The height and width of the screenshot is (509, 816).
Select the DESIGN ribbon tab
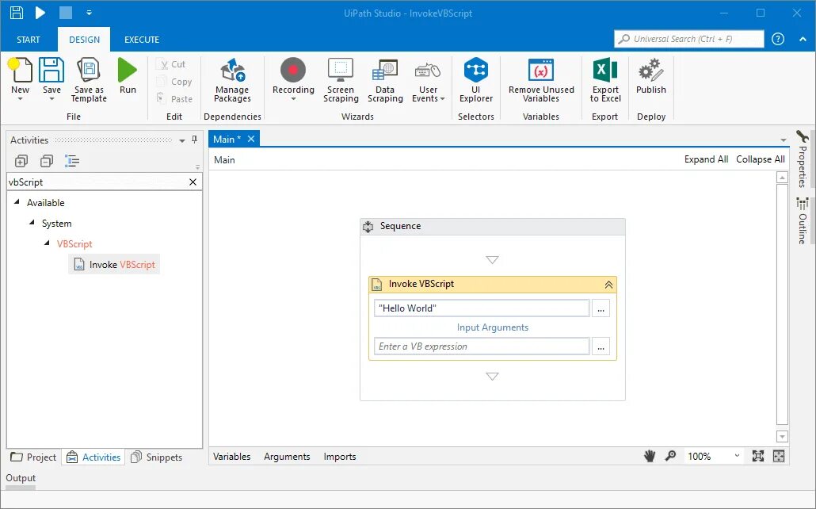click(84, 40)
